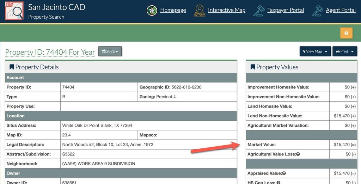Image resolution: width=361 pixels, height=184 pixels.
Task: Click the San Jacinto CAD title
Action: [x=57, y=7]
